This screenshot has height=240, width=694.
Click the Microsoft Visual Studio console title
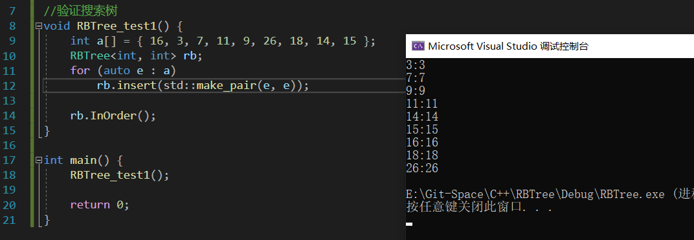click(x=508, y=46)
